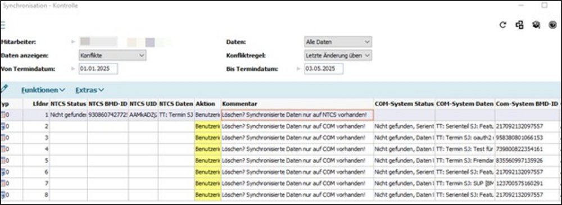Open the Extras menu
The height and width of the screenshot is (205, 562).
89,90
